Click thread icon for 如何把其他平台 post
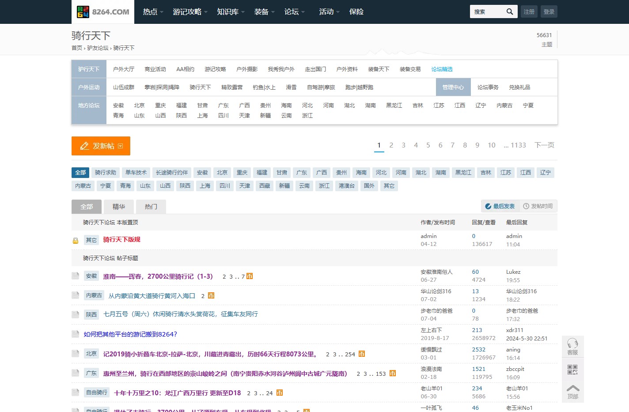Image resolution: width=629 pixels, height=412 pixels. 75,334
